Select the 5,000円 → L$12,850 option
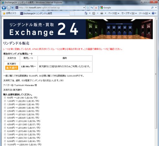 [x=5, y=128]
